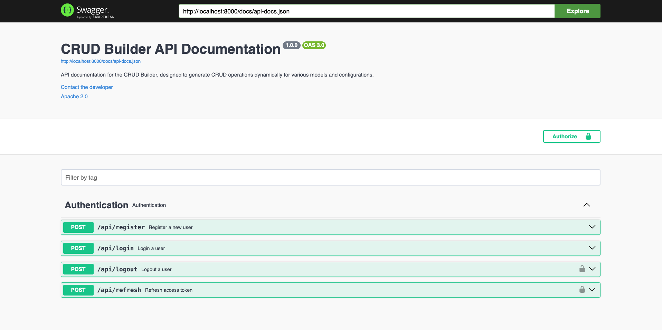The image size is (662, 330).
Task: Click the POST badge for /api/logout
Action: point(78,269)
